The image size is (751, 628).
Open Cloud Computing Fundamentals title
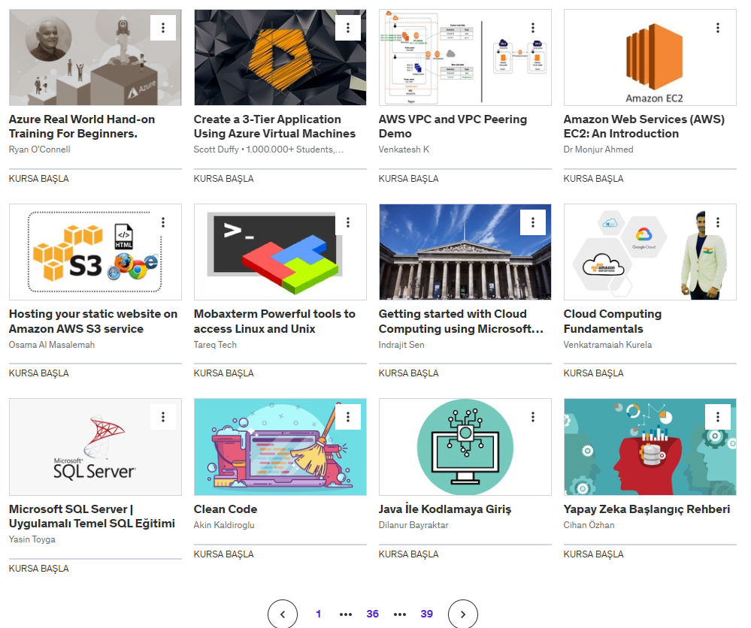[613, 322]
